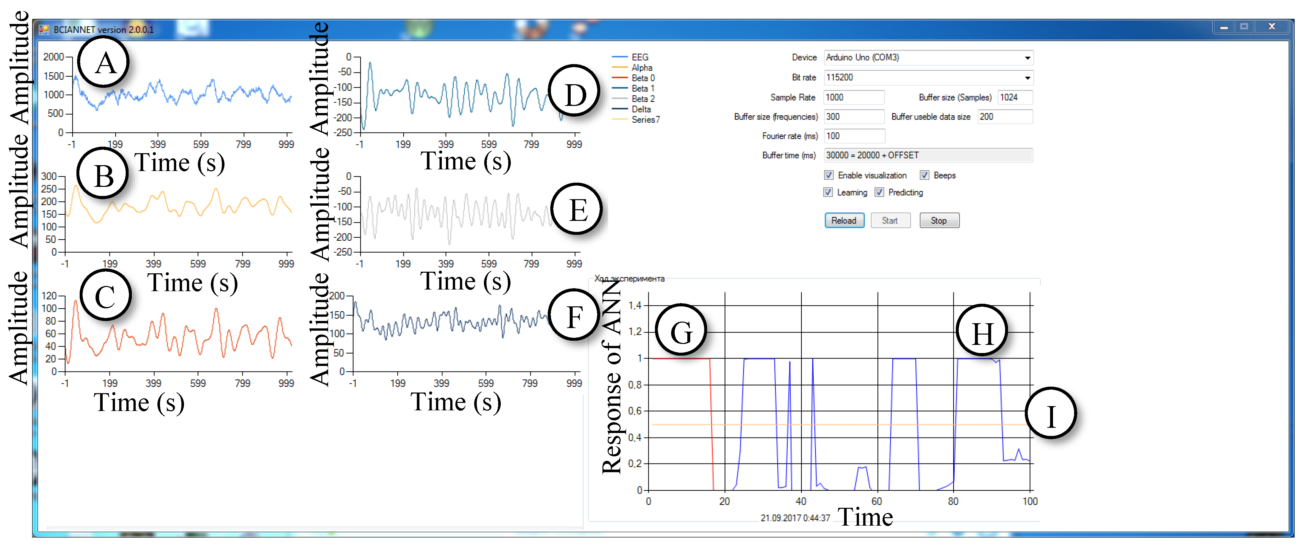This screenshot has height=547, width=1305.
Task: Click the BCIANNET app icon in title bar
Action: pyautogui.click(x=44, y=30)
